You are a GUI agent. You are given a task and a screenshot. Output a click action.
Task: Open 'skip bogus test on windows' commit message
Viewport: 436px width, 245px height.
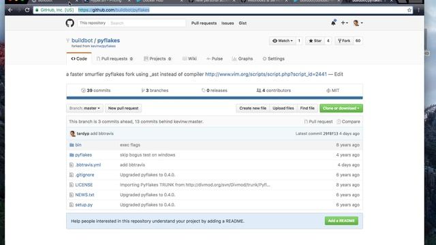point(147,155)
